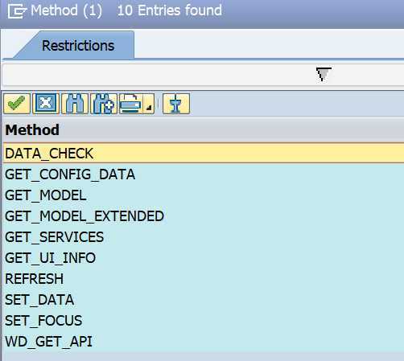The height and width of the screenshot is (361, 404).
Task: Switch to the Restrictions tab
Action: tap(78, 46)
